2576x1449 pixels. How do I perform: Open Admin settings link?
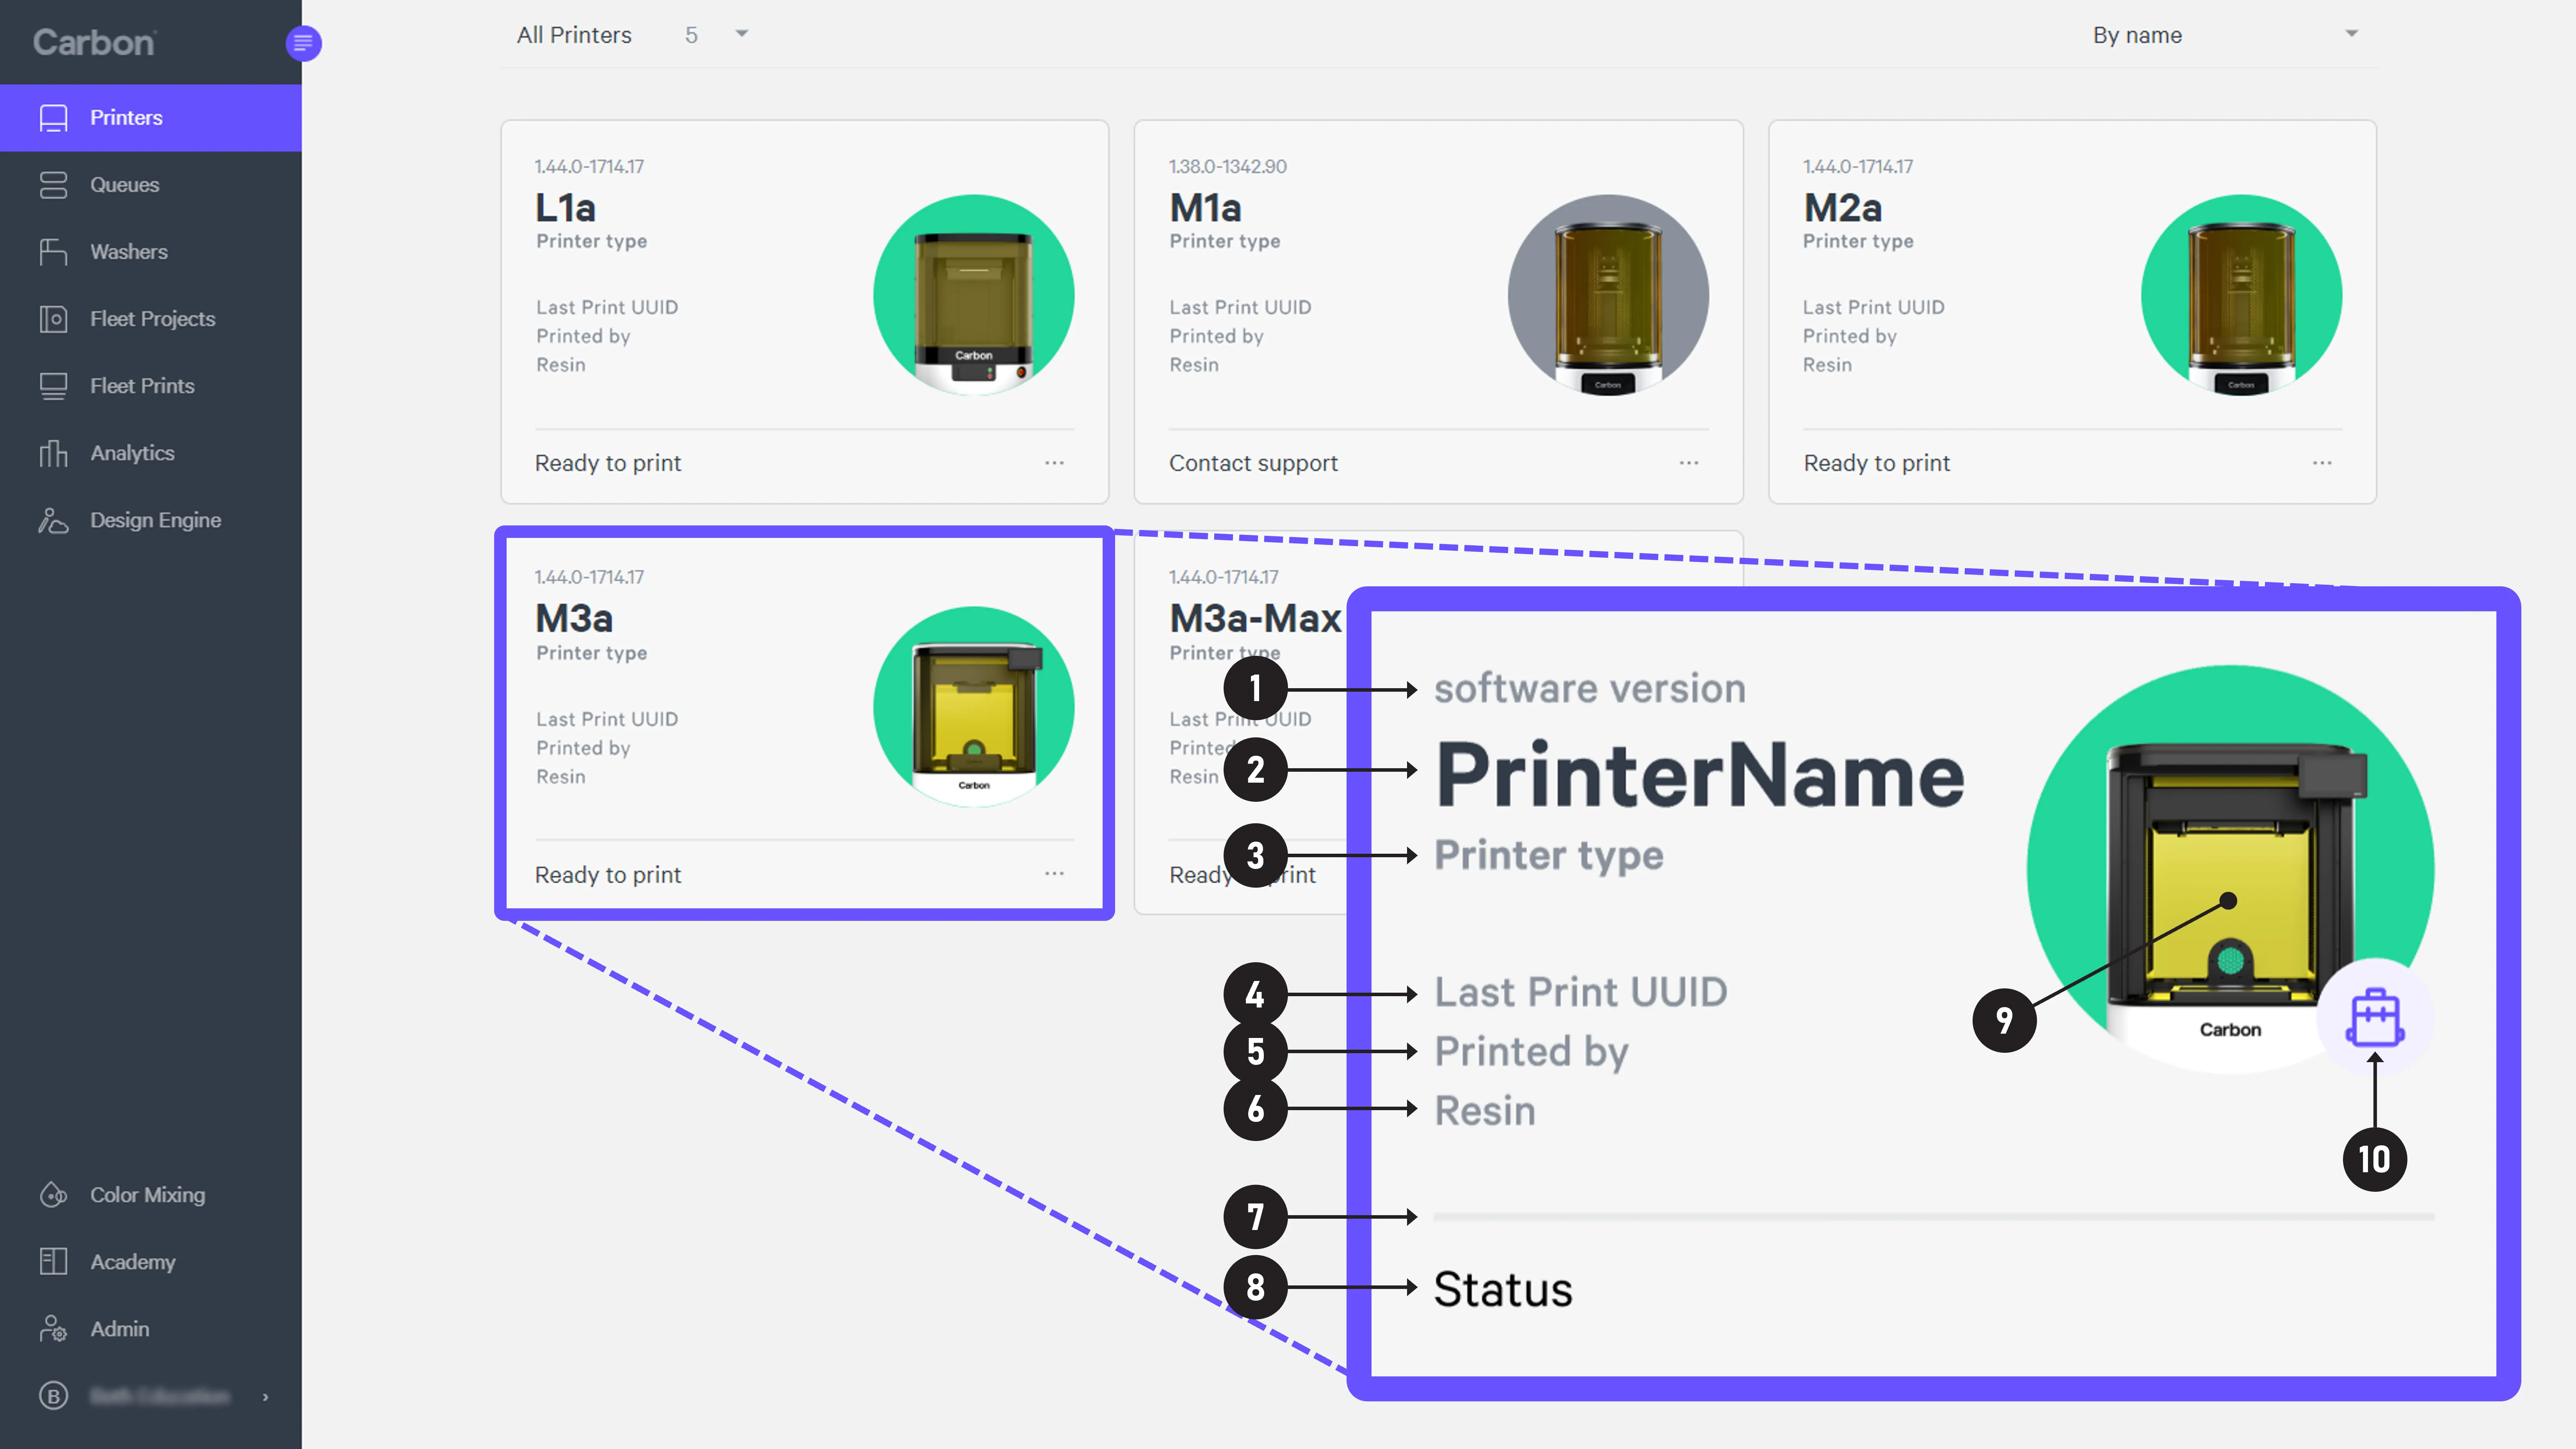[120, 1329]
